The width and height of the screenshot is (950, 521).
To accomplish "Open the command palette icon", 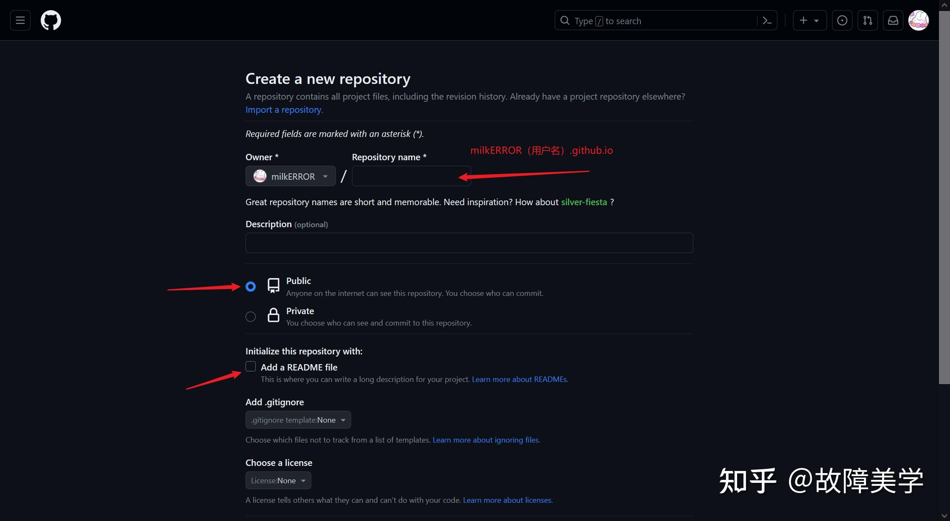I will (767, 20).
